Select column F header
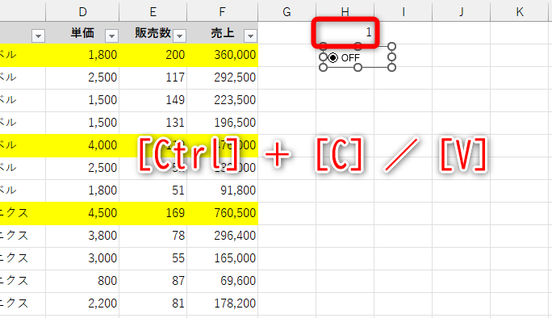The image size is (552, 318). [223, 11]
